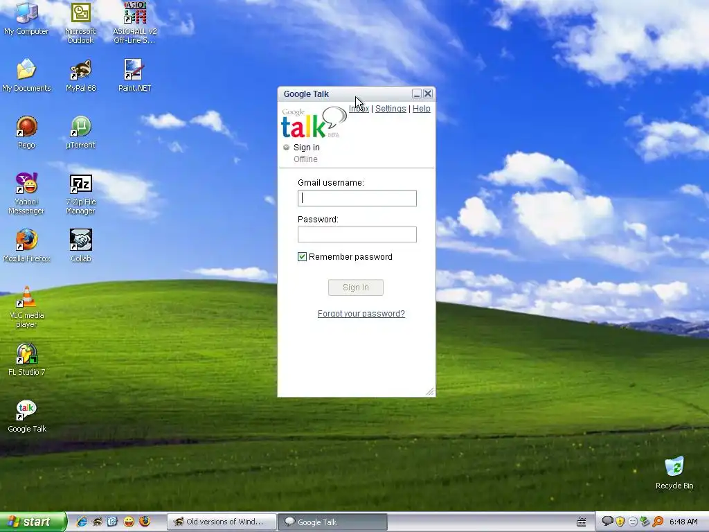This screenshot has height=532, width=709.
Task: Select FL Studio 7 desktop shortcut
Action: point(26,360)
